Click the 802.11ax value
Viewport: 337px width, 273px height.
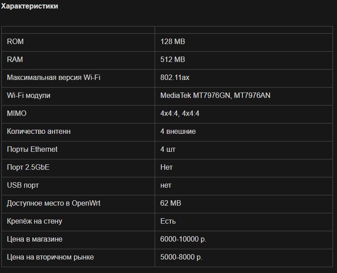coord(175,77)
